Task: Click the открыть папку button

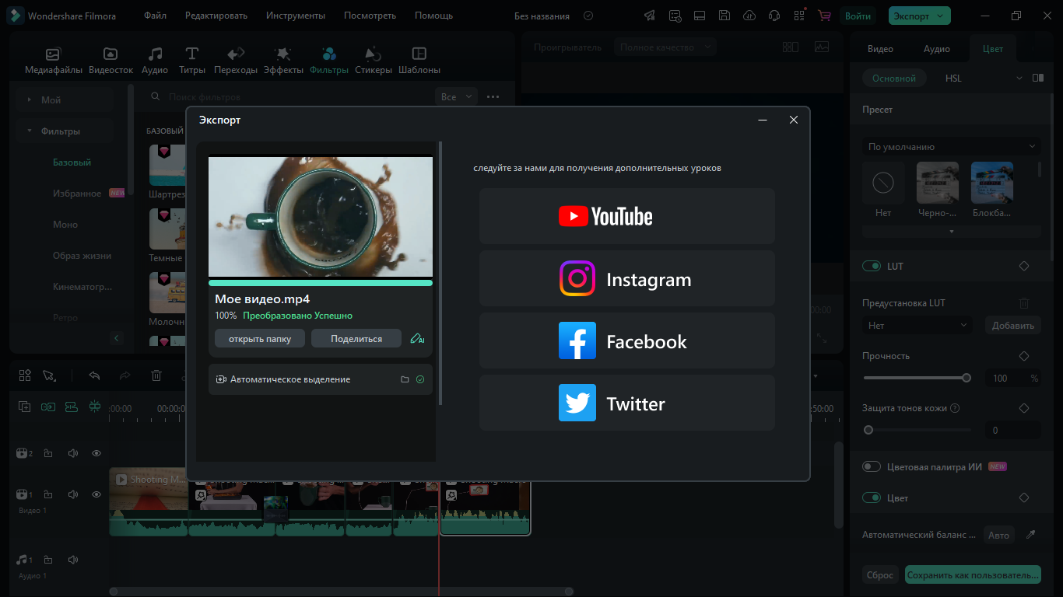Action: pyautogui.click(x=260, y=339)
